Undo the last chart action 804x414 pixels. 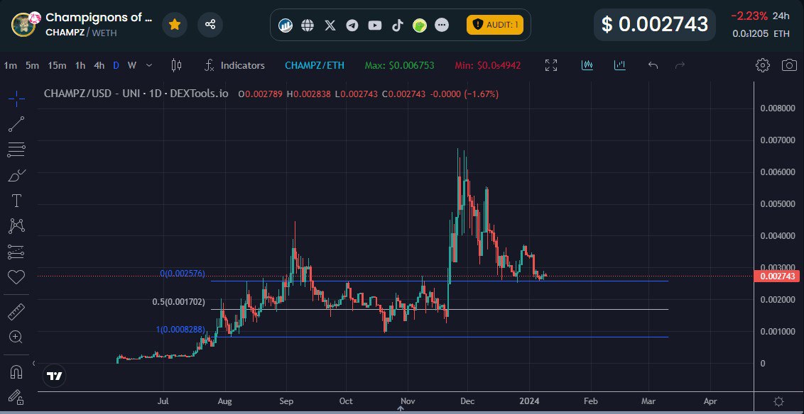pyautogui.click(x=653, y=65)
